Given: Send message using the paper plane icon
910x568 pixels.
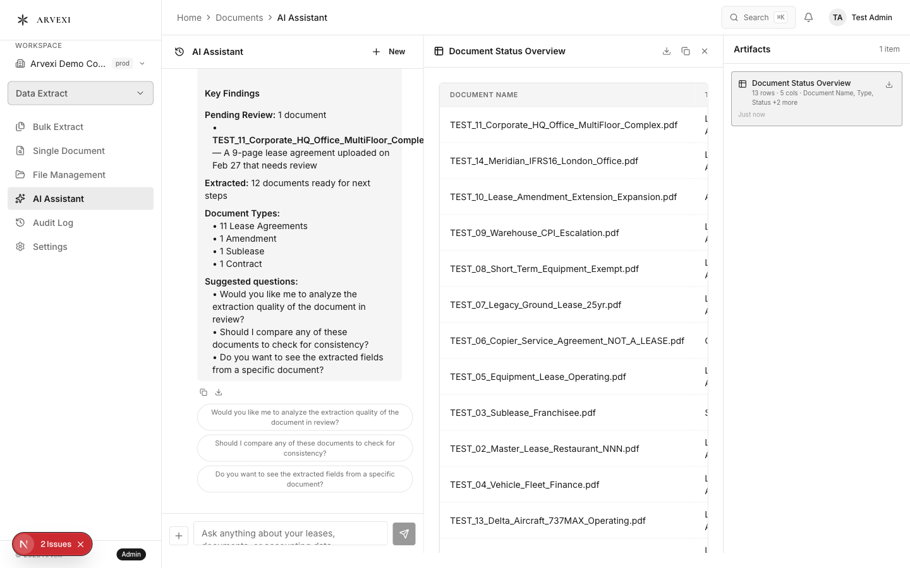Looking at the screenshot, I should pos(404,533).
